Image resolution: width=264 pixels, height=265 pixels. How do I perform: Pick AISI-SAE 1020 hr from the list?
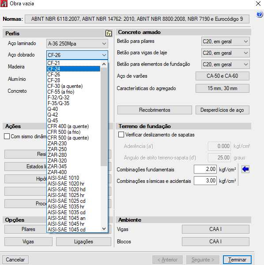(73, 184)
